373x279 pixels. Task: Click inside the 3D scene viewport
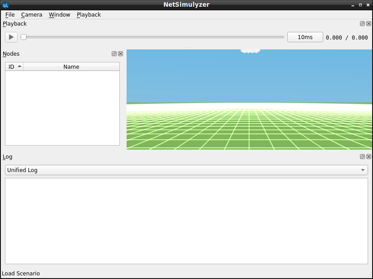(x=249, y=99)
